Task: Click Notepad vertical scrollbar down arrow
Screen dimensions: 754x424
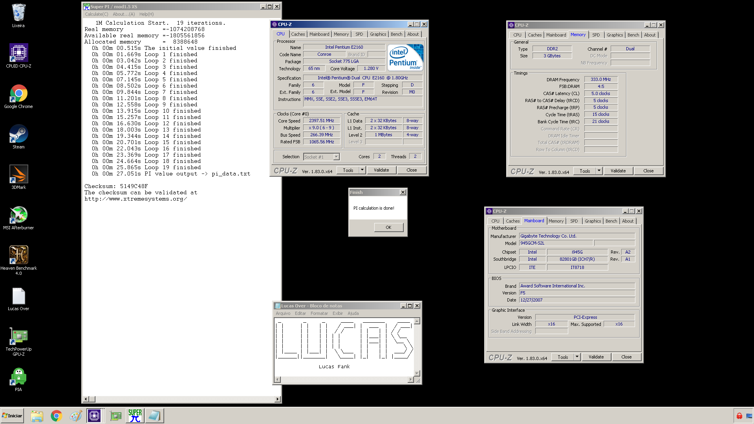Action: (417, 373)
